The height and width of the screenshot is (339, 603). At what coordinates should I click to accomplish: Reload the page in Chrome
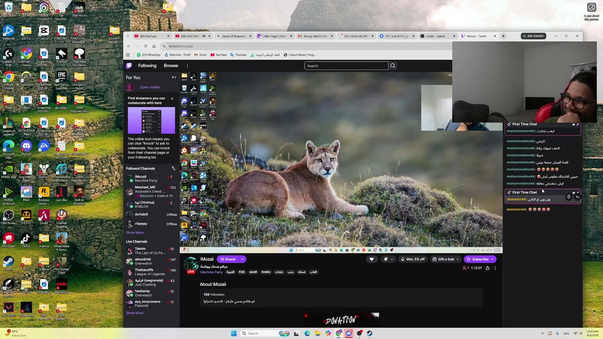[x=146, y=46]
